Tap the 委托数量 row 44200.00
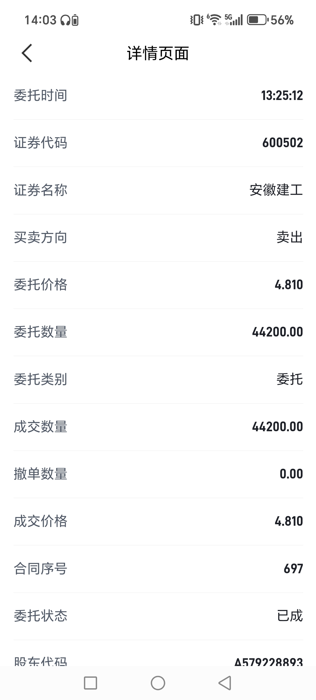316x700 pixels. [x=158, y=332]
